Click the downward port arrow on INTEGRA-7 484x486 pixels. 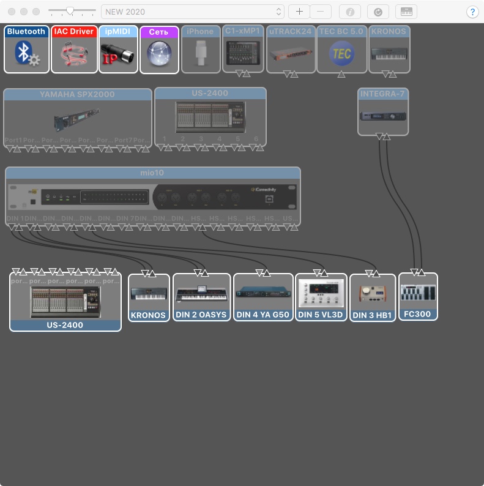379,136
